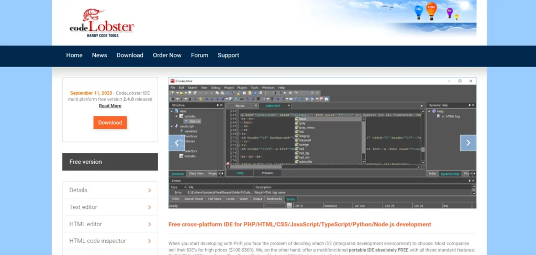The height and width of the screenshot is (255, 536).
Task: Collapse the JavaScript node in Structure tree
Action: [172, 126]
